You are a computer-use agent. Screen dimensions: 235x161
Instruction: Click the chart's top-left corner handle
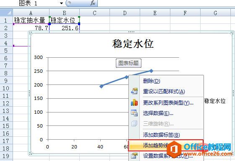pyautogui.click(x=30, y=33)
